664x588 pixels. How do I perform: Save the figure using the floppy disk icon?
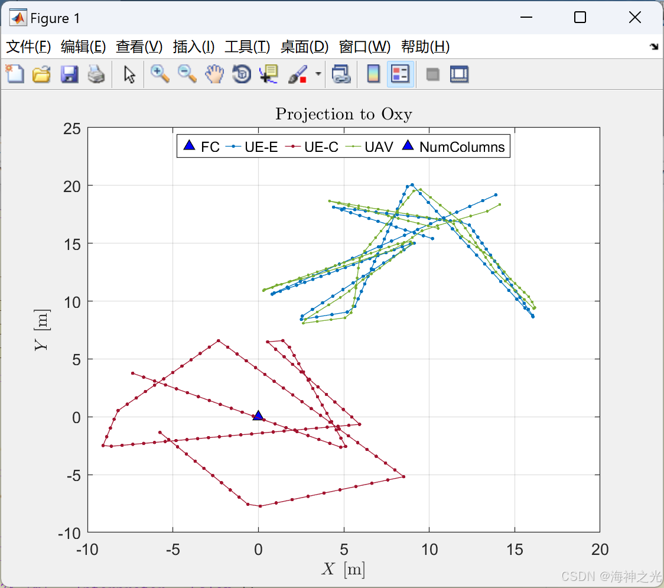click(69, 74)
